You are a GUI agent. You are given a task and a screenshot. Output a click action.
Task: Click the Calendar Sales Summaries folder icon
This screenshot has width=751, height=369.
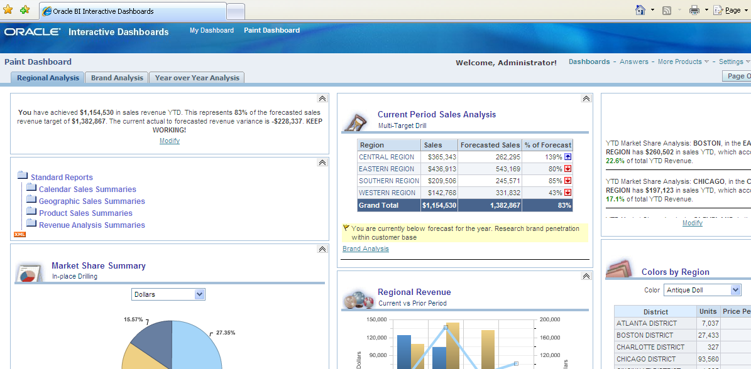coord(31,188)
